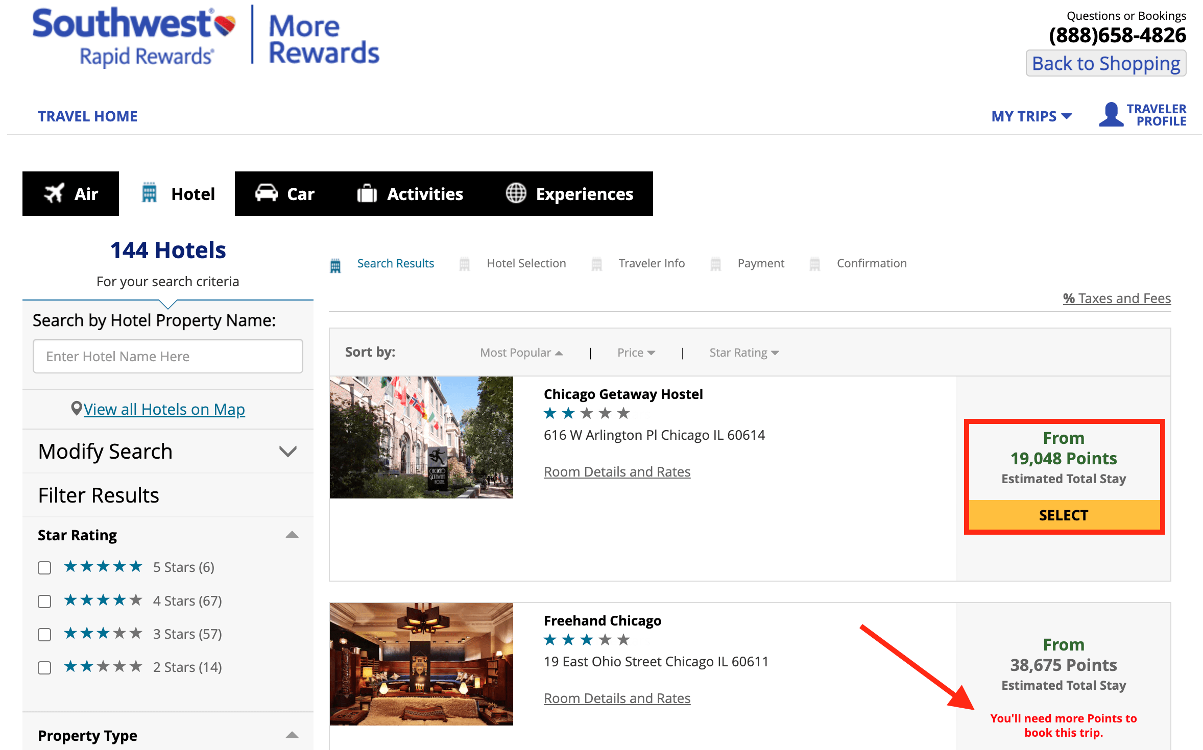Open the Freehand Chicago photo
1203x750 pixels.
coord(421,664)
